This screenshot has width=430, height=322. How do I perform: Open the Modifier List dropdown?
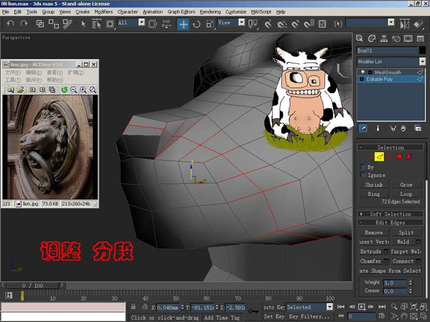click(x=391, y=61)
